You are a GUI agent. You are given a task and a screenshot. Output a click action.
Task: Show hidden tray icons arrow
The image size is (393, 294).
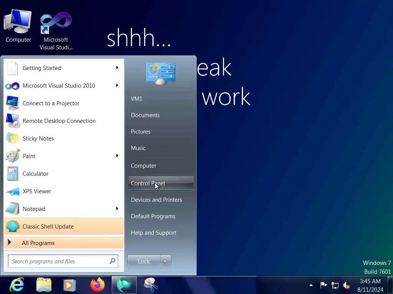(311, 285)
